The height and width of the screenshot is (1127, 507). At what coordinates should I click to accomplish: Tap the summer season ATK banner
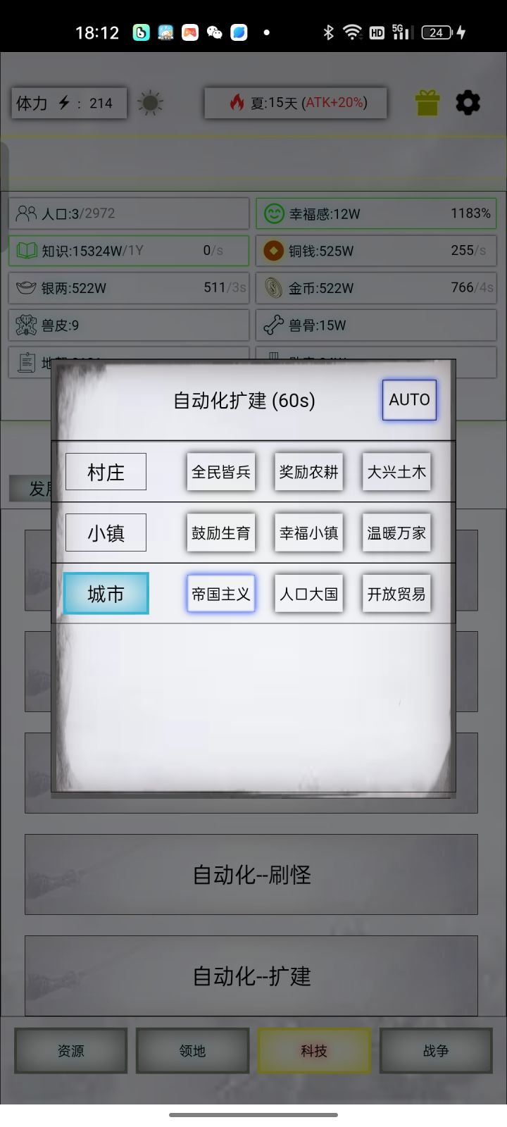pyautogui.click(x=296, y=103)
